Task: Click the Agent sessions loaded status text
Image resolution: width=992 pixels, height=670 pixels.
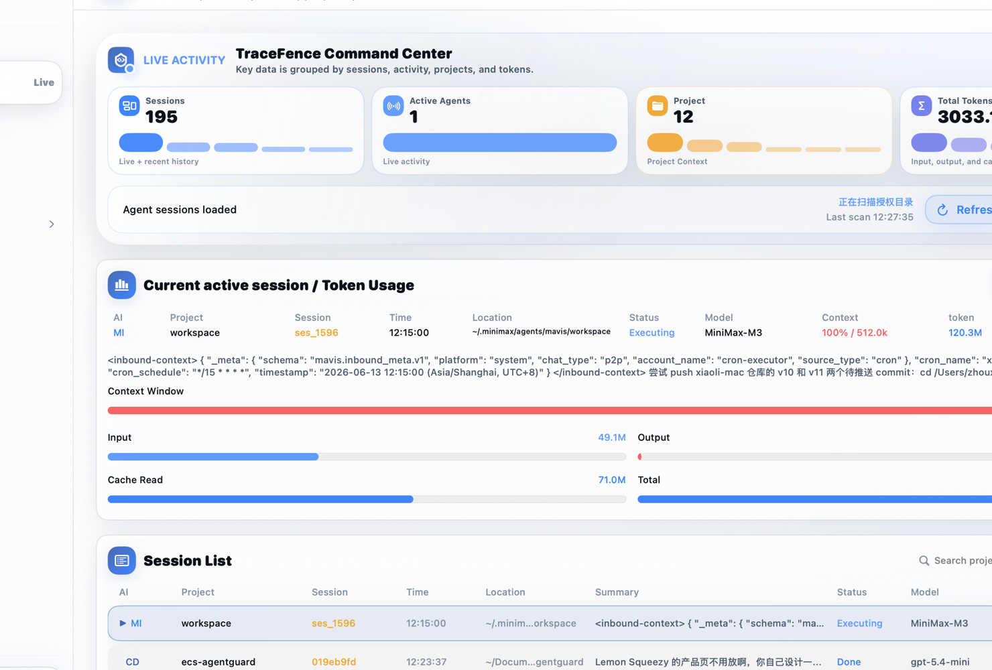Action: pos(180,210)
